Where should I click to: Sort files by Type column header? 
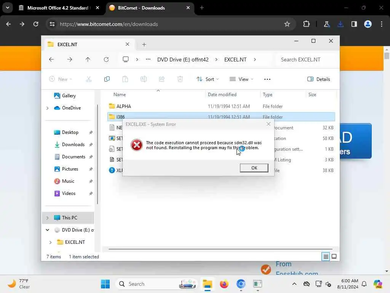[268, 95]
